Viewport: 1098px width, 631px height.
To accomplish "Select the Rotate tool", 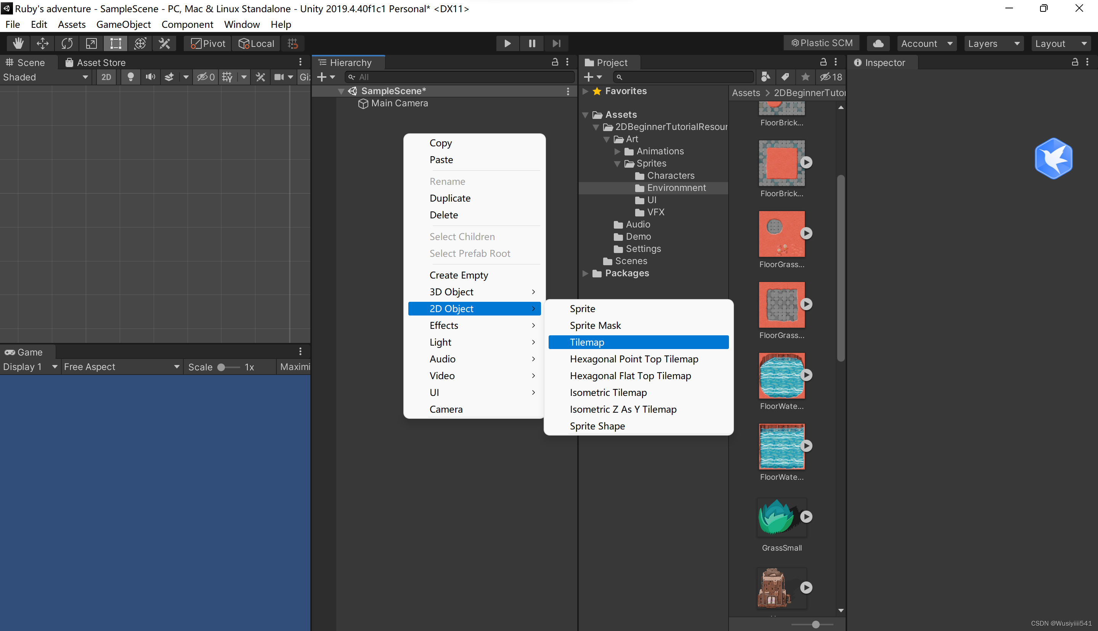I will pyautogui.click(x=67, y=43).
